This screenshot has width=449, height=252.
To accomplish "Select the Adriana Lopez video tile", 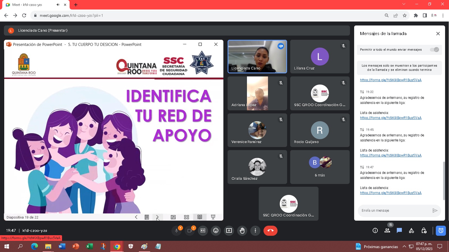I will (257, 93).
